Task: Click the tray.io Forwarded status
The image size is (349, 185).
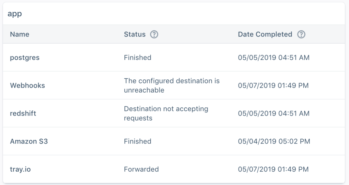Action: click(141, 169)
